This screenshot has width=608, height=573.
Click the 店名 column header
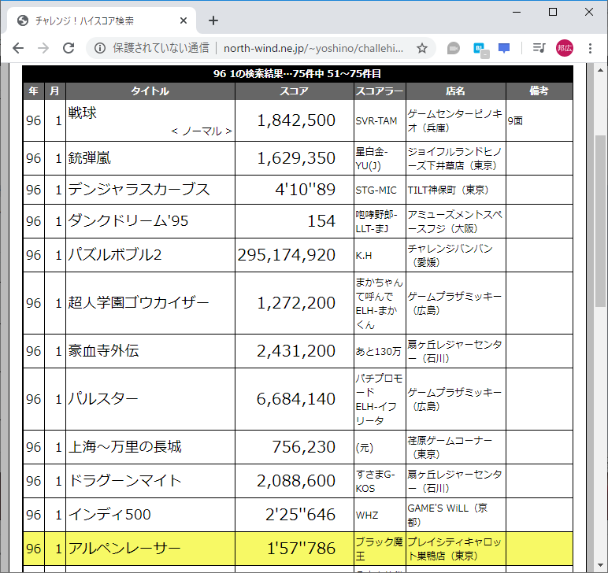pyautogui.click(x=456, y=91)
